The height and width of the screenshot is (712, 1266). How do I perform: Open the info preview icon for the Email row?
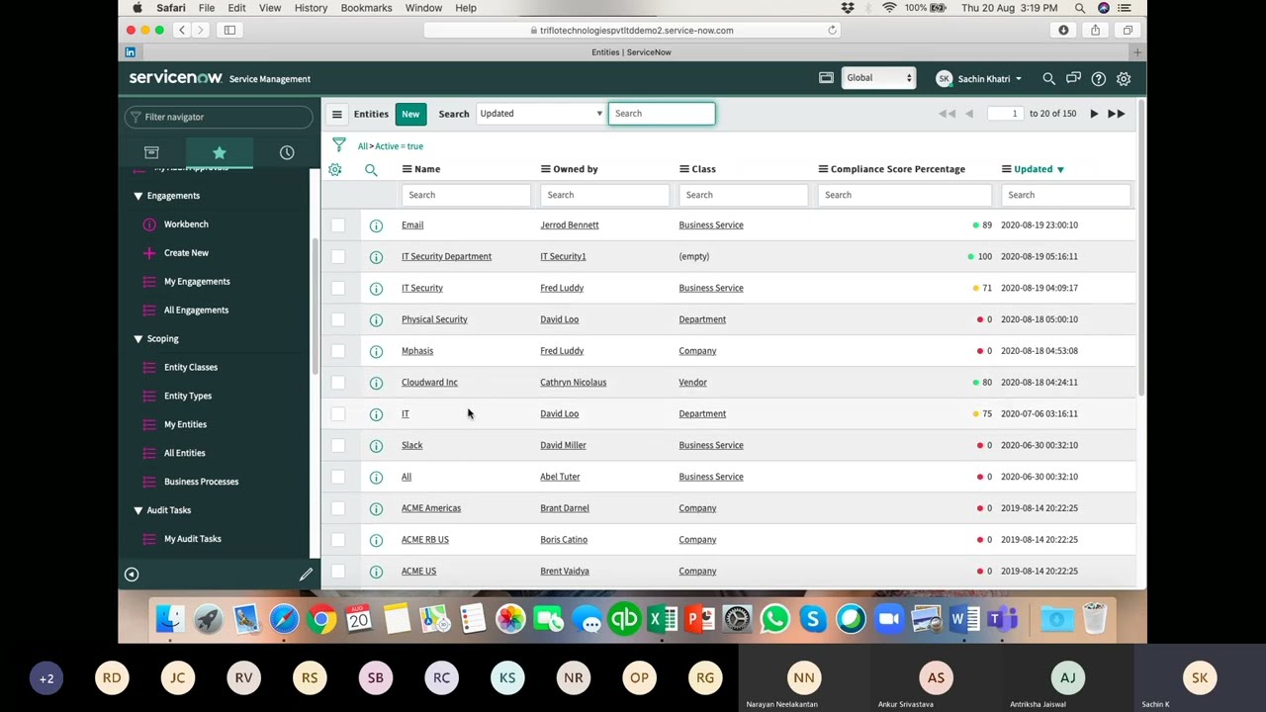[x=376, y=225]
